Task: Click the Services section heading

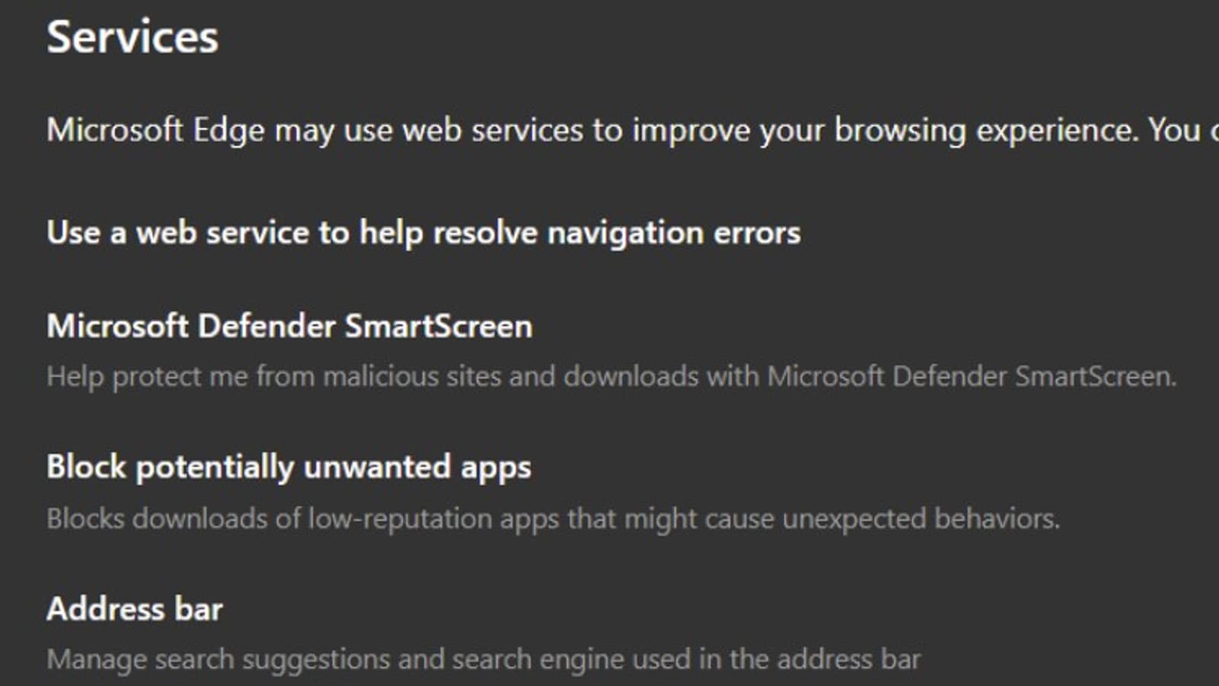Action: (x=133, y=37)
